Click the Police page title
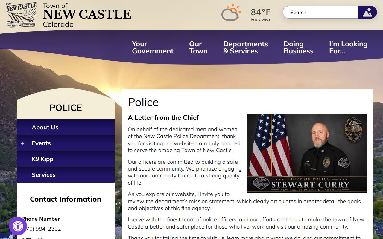Image resolution: width=383 pixels, height=239 pixels. tap(143, 102)
